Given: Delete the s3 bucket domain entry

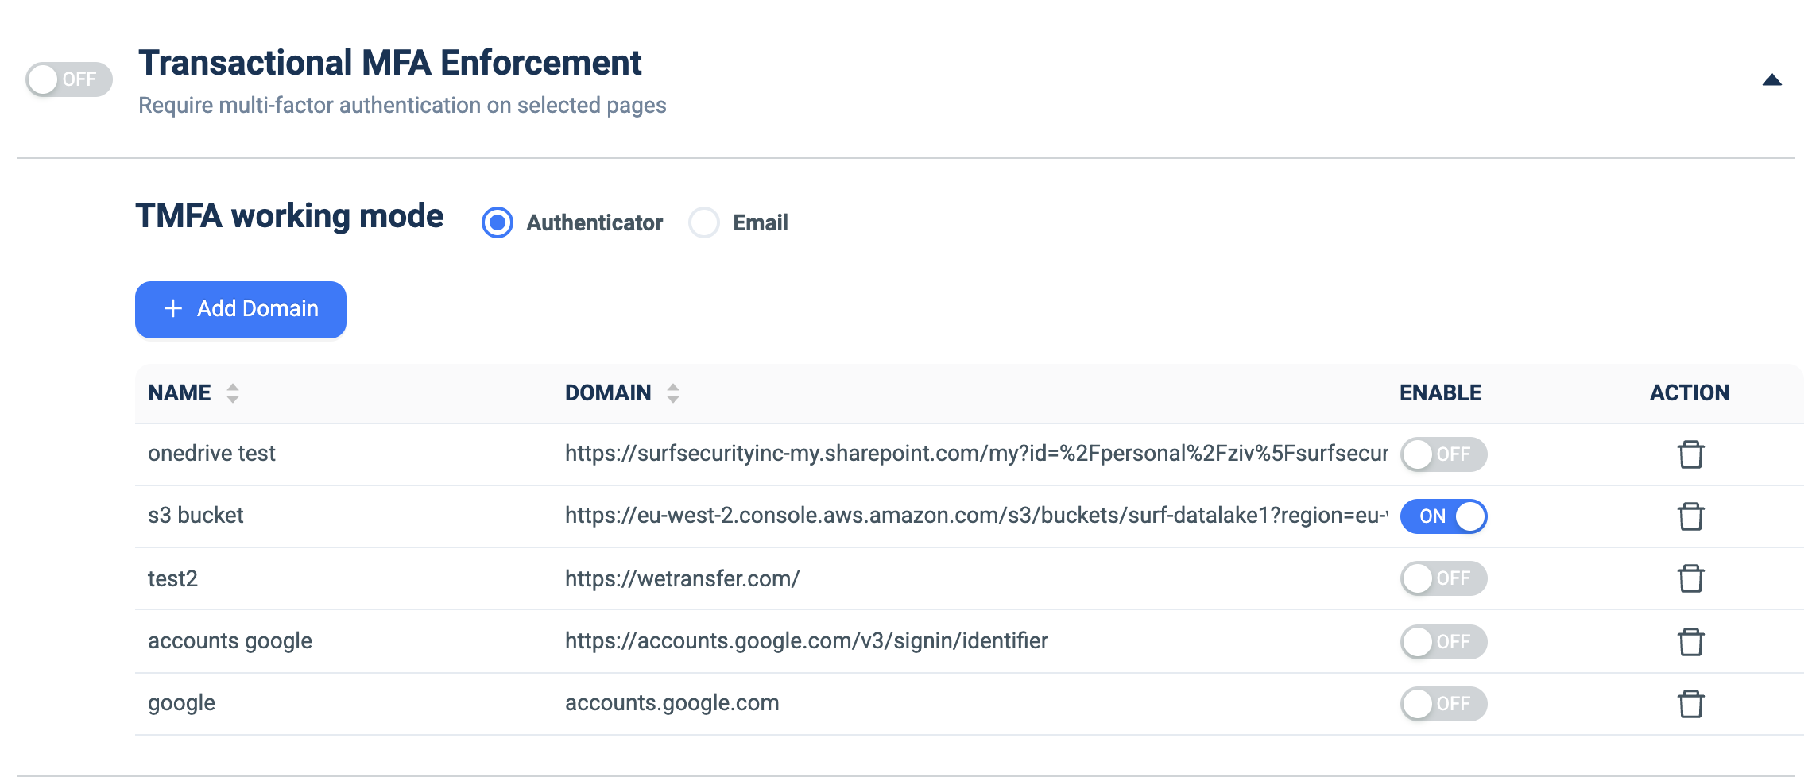Looking at the screenshot, I should pos(1690,516).
